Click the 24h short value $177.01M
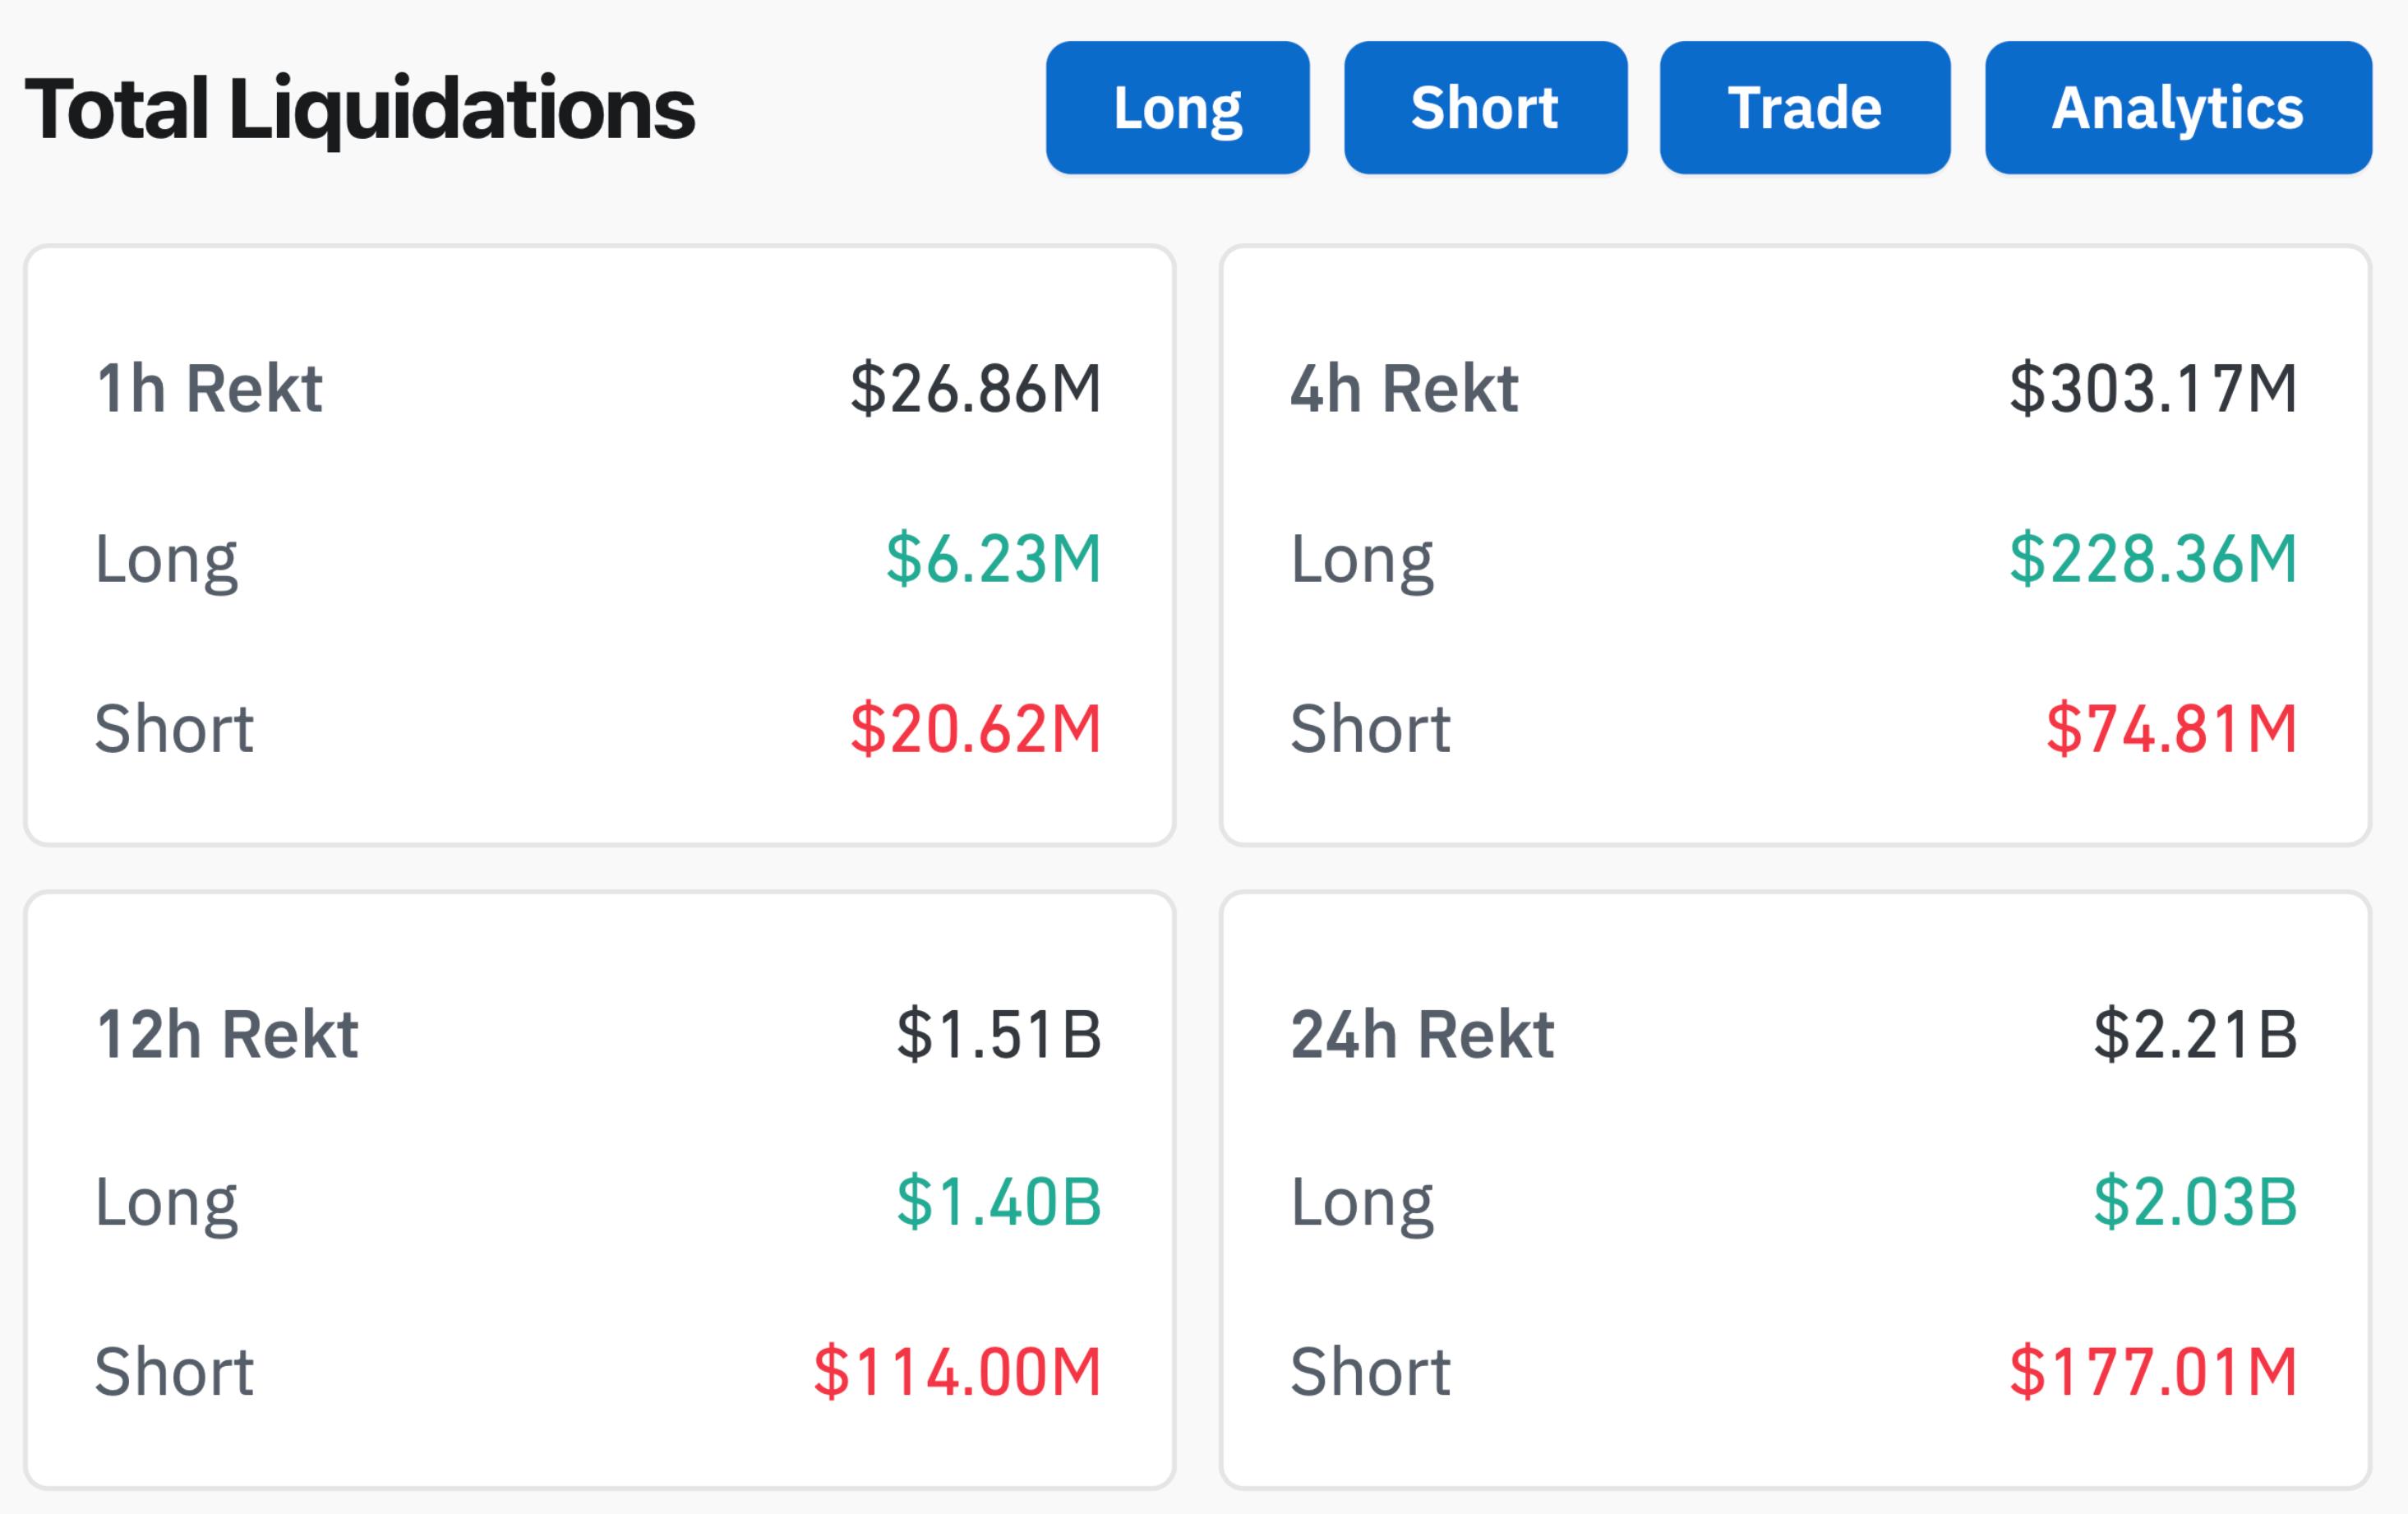The height and width of the screenshot is (1514, 2408). tap(2153, 1371)
